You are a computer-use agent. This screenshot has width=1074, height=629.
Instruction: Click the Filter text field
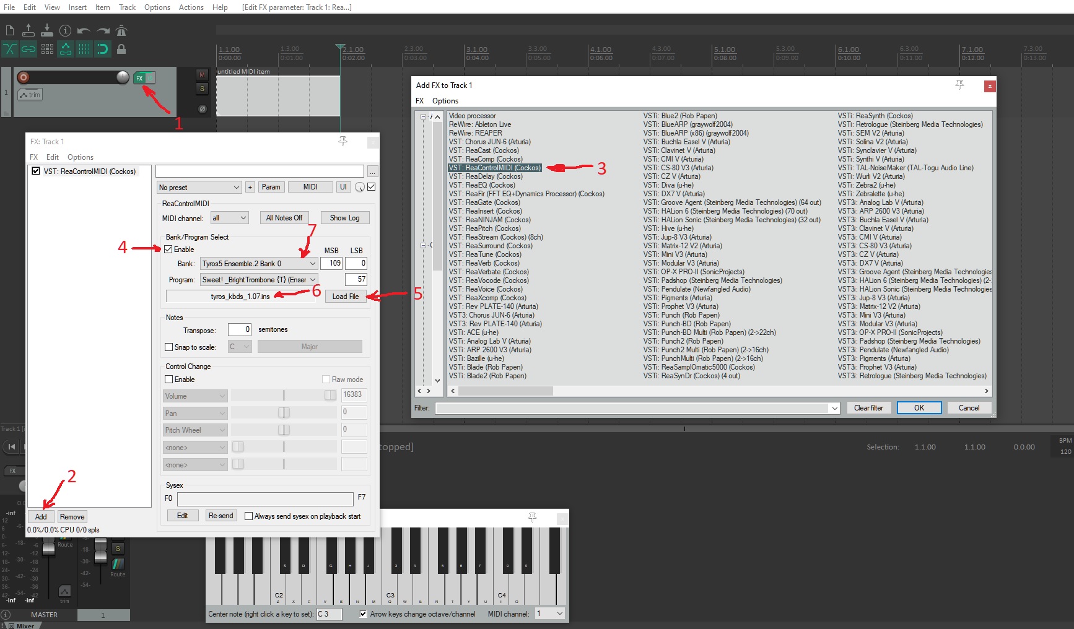pos(632,408)
